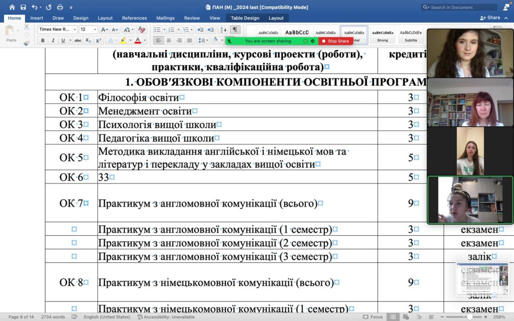This screenshot has width=514, height=321.
Task: Increase indent of the paragraph
Action: 211,30
